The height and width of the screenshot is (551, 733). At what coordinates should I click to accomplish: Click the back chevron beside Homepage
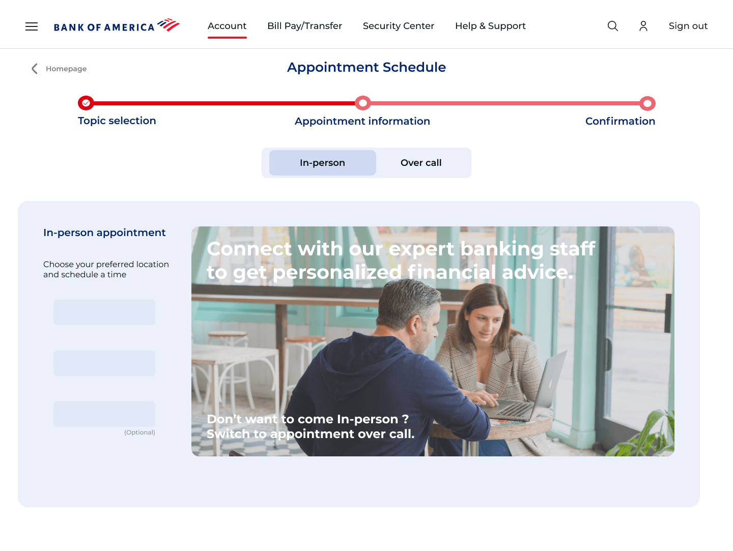pyautogui.click(x=35, y=69)
